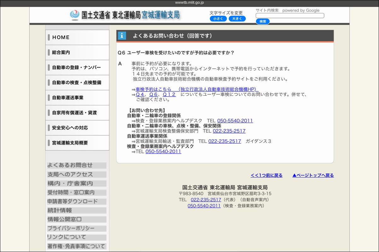Open 総合案内 in the sidebar menu
Image resolution: width=379 pixels, height=252 pixels.
point(77,52)
